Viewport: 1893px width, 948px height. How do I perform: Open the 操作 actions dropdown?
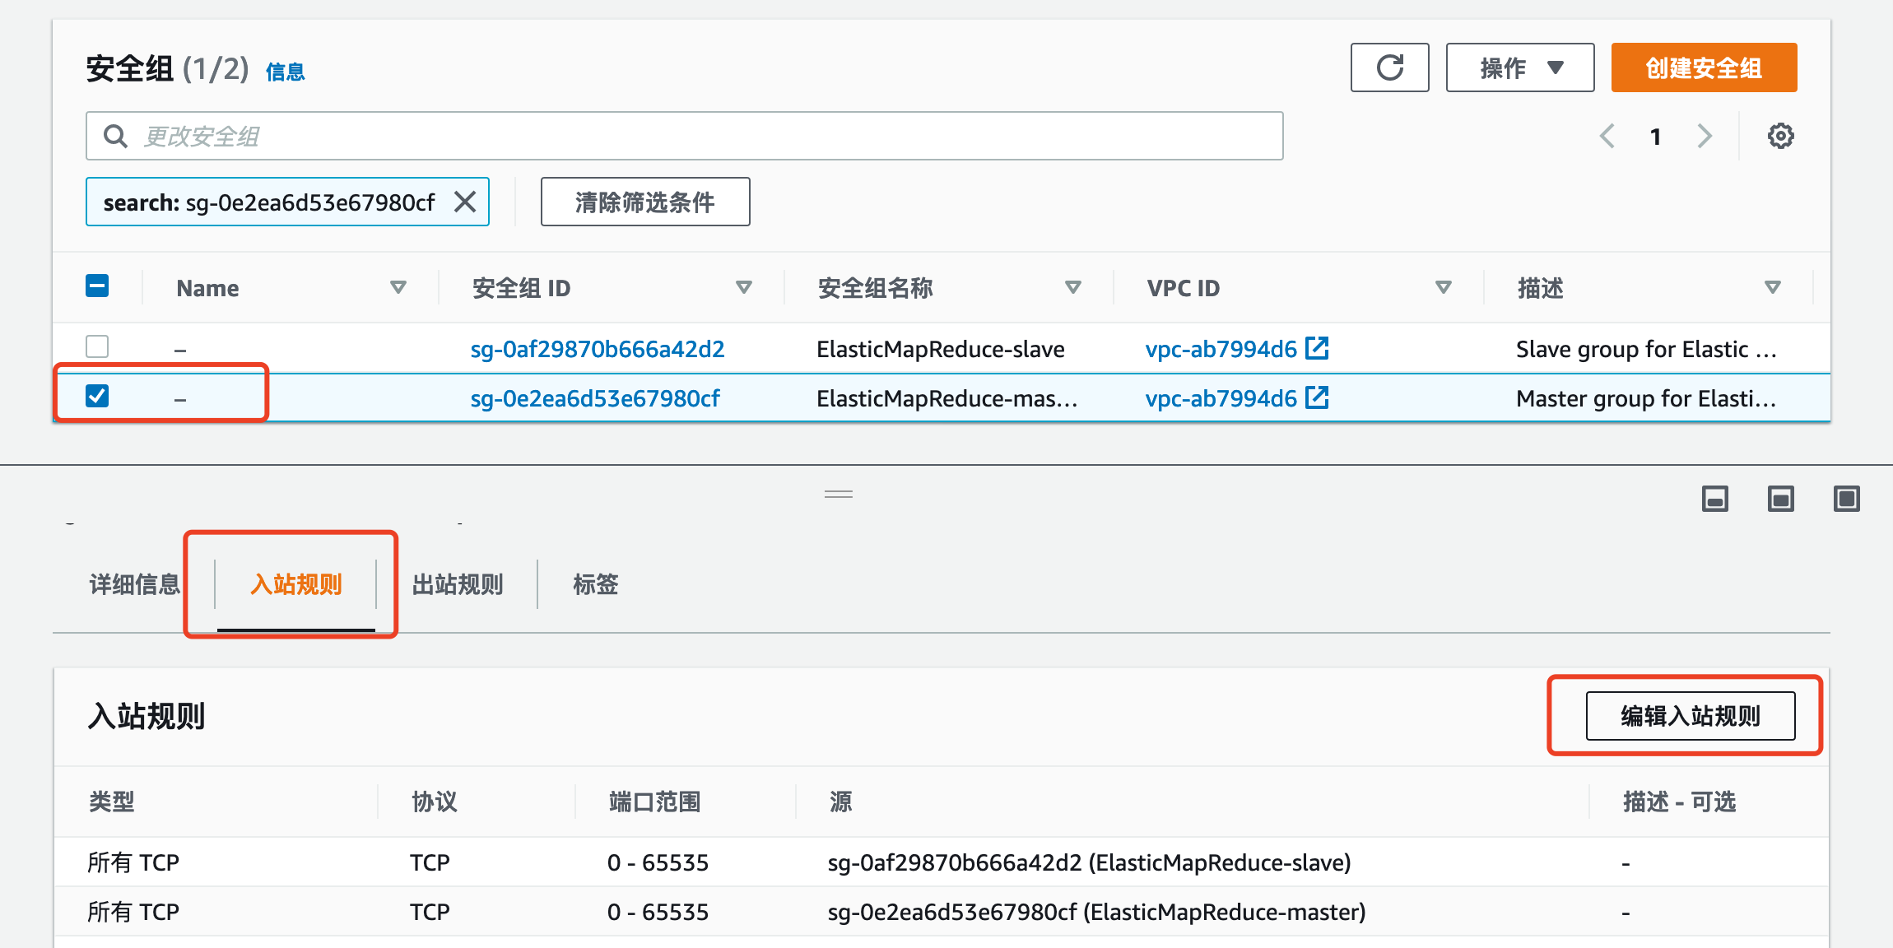(1519, 67)
